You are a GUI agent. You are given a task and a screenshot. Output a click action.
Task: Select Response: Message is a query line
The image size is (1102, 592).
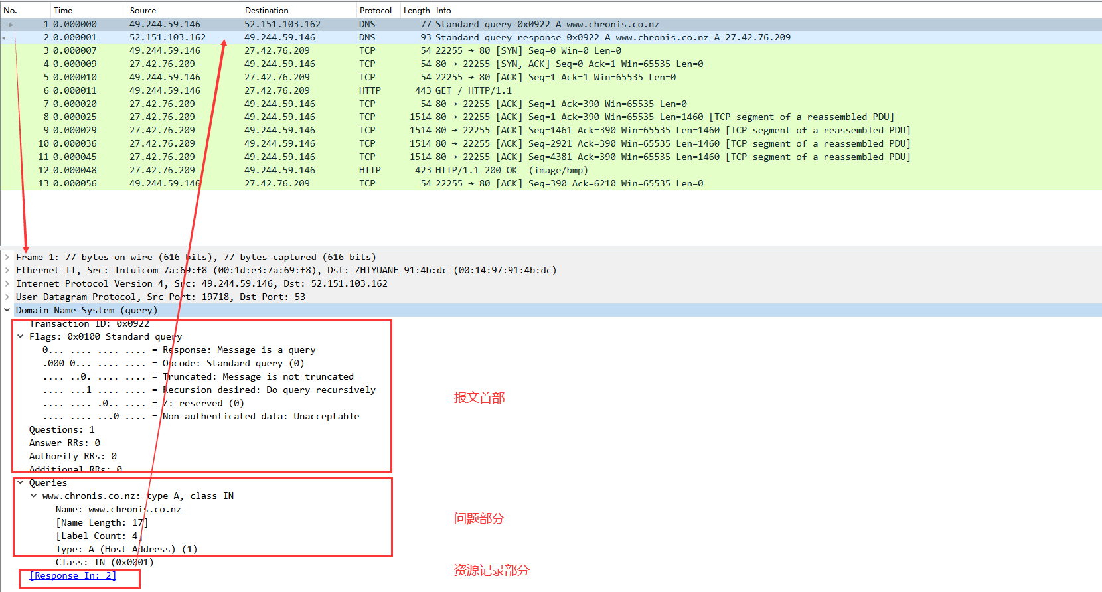tap(179, 350)
